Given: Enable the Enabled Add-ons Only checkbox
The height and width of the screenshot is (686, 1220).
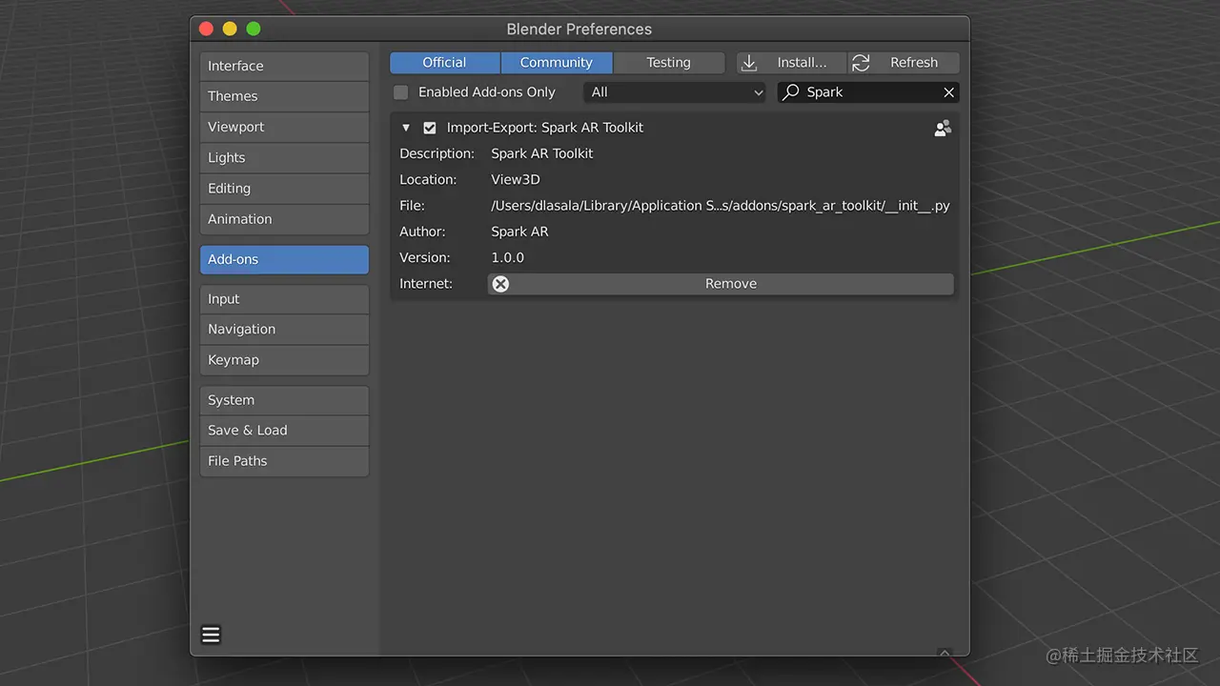Looking at the screenshot, I should [401, 92].
